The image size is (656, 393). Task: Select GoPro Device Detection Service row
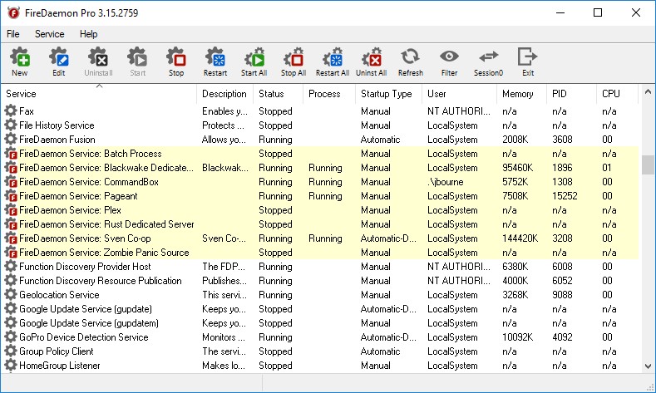[x=320, y=337]
